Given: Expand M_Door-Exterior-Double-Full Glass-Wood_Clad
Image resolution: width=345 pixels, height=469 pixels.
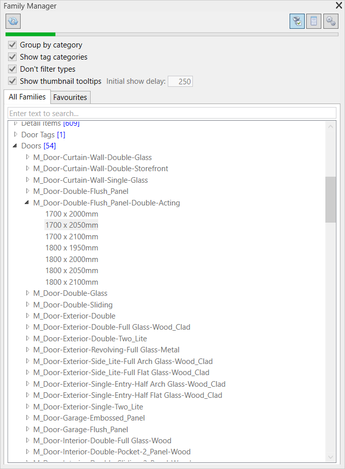Looking at the screenshot, I should tap(28, 327).
